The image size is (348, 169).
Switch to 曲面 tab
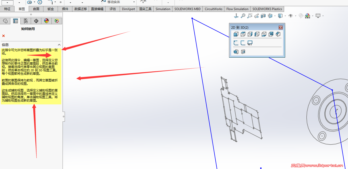point(36,9)
